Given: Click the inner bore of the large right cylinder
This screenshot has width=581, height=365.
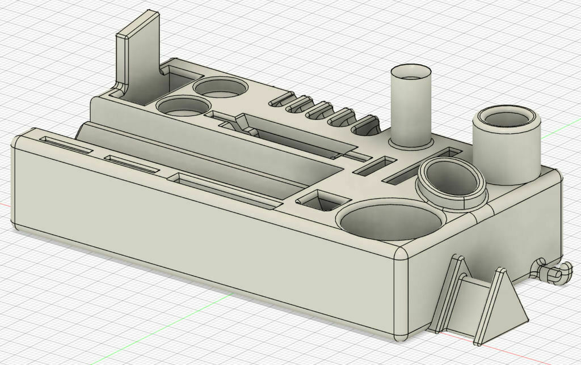Looking at the screenshot, I should pos(507,119).
